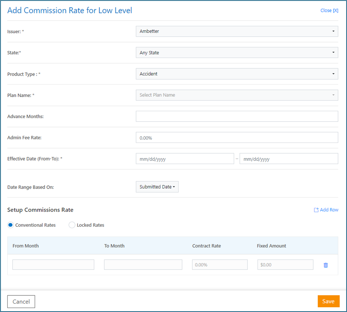Focus the Advance Months input field

click(237, 116)
